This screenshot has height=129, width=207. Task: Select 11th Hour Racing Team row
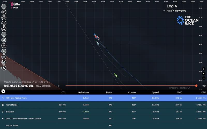[x=103, y=98]
